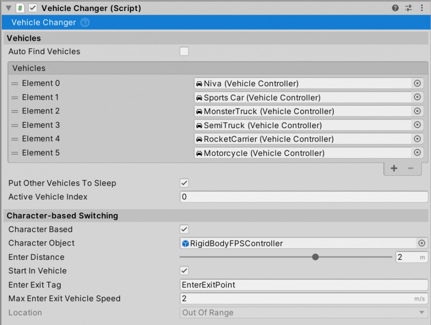The width and height of the screenshot is (431, 325).
Task: Click object picker for MonsterTruck element
Action: [417, 111]
